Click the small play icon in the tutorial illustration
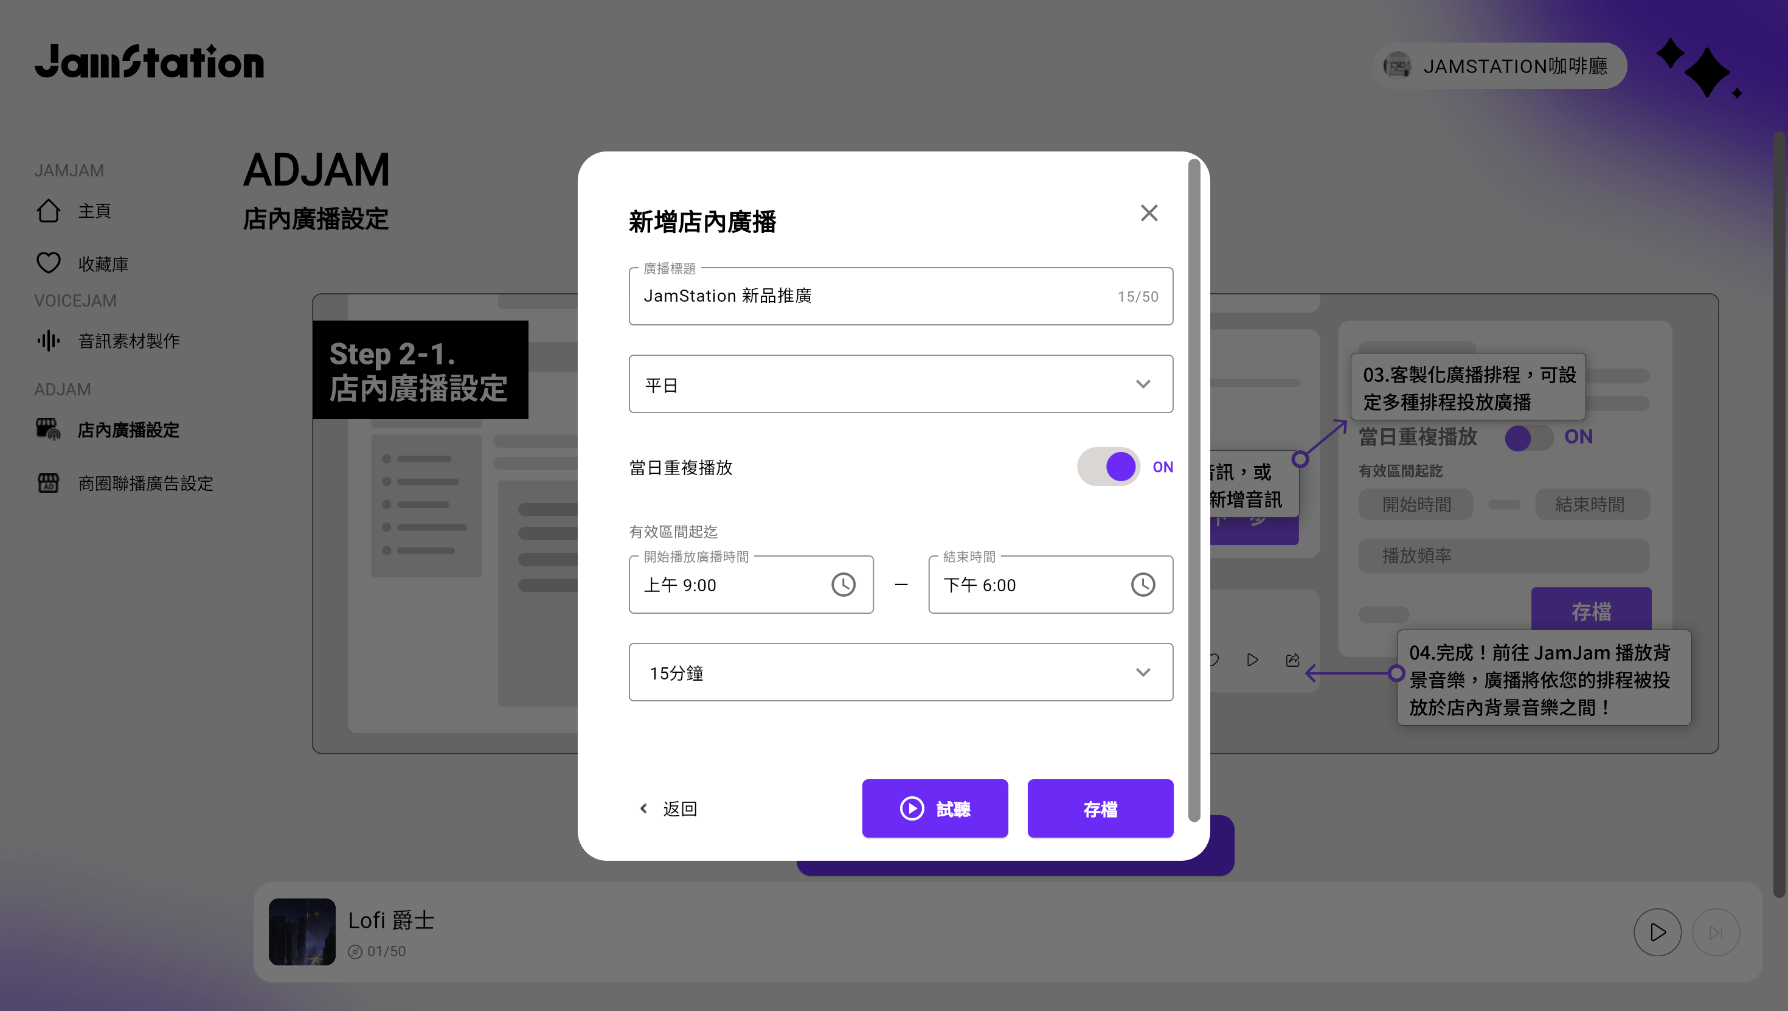This screenshot has height=1011, width=1788. [1252, 659]
